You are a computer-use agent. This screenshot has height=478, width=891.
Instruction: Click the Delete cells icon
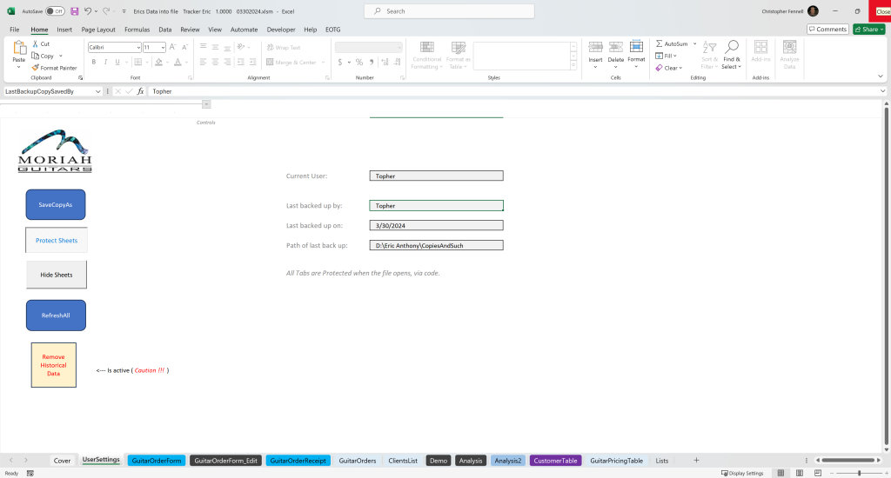click(x=616, y=48)
